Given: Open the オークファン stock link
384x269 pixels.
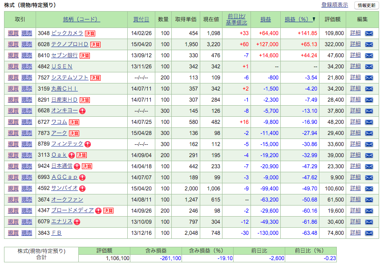Looking at the screenshot, I should coord(67,200).
